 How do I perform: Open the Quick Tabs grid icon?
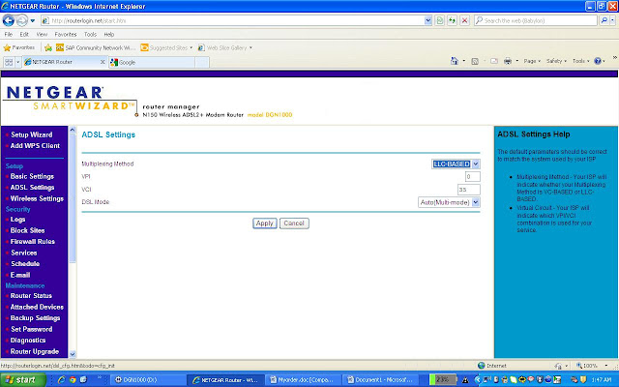coord(9,62)
